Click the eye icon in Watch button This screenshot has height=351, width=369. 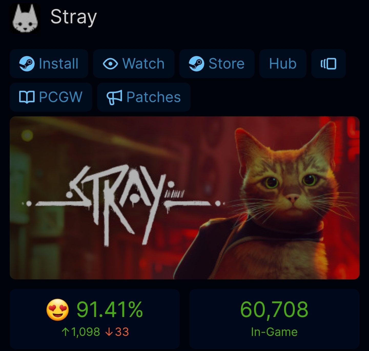[x=110, y=64]
